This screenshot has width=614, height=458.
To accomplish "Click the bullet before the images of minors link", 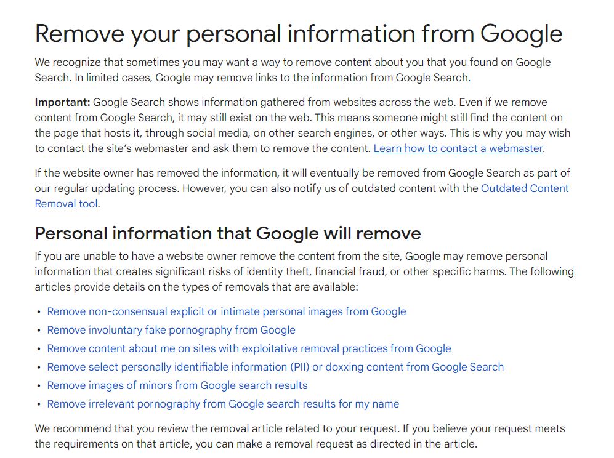I will (x=38, y=385).
